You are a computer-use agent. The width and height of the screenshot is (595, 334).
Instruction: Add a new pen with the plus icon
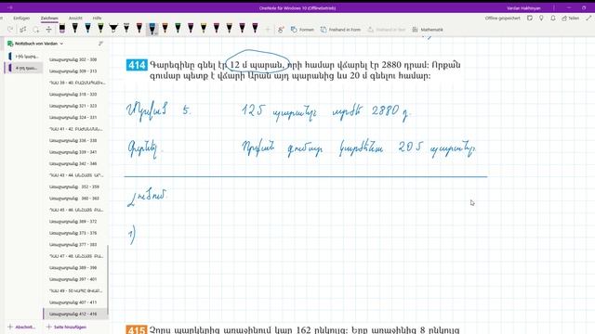[268, 30]
